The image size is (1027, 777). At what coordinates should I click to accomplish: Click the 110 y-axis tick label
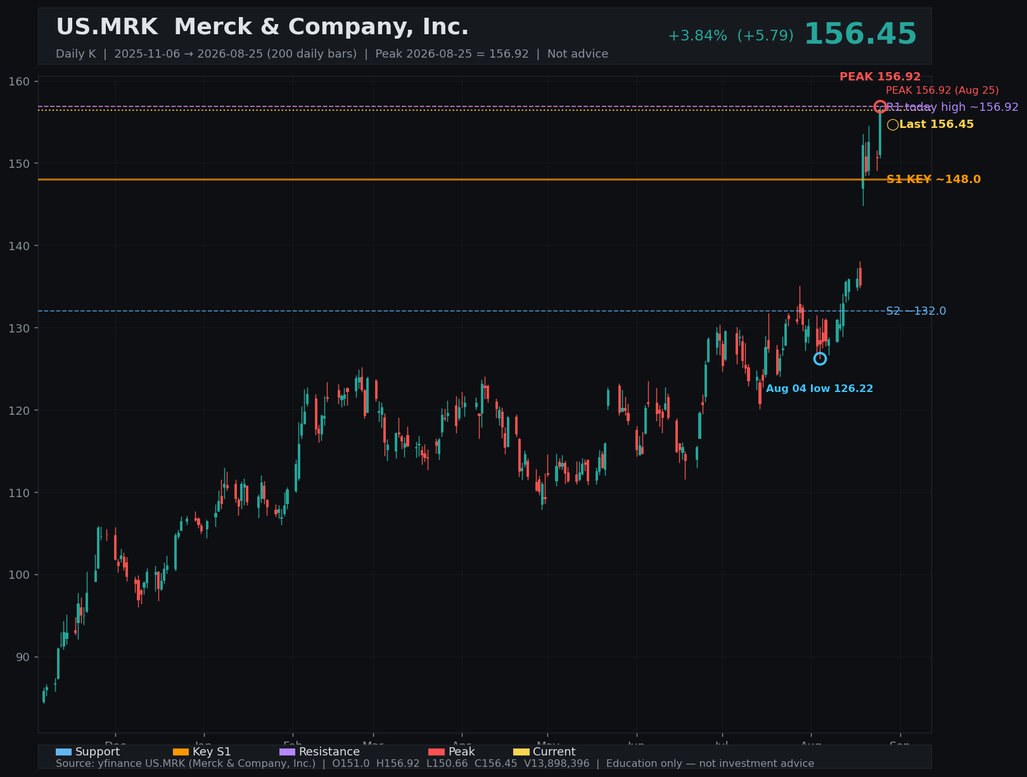pos(19,493)
